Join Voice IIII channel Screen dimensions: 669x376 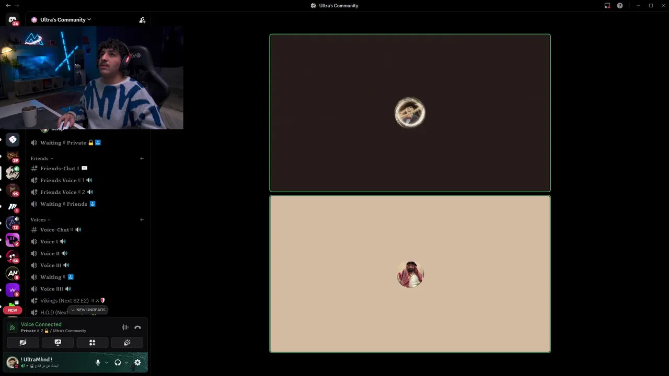[x=87, y=289]
